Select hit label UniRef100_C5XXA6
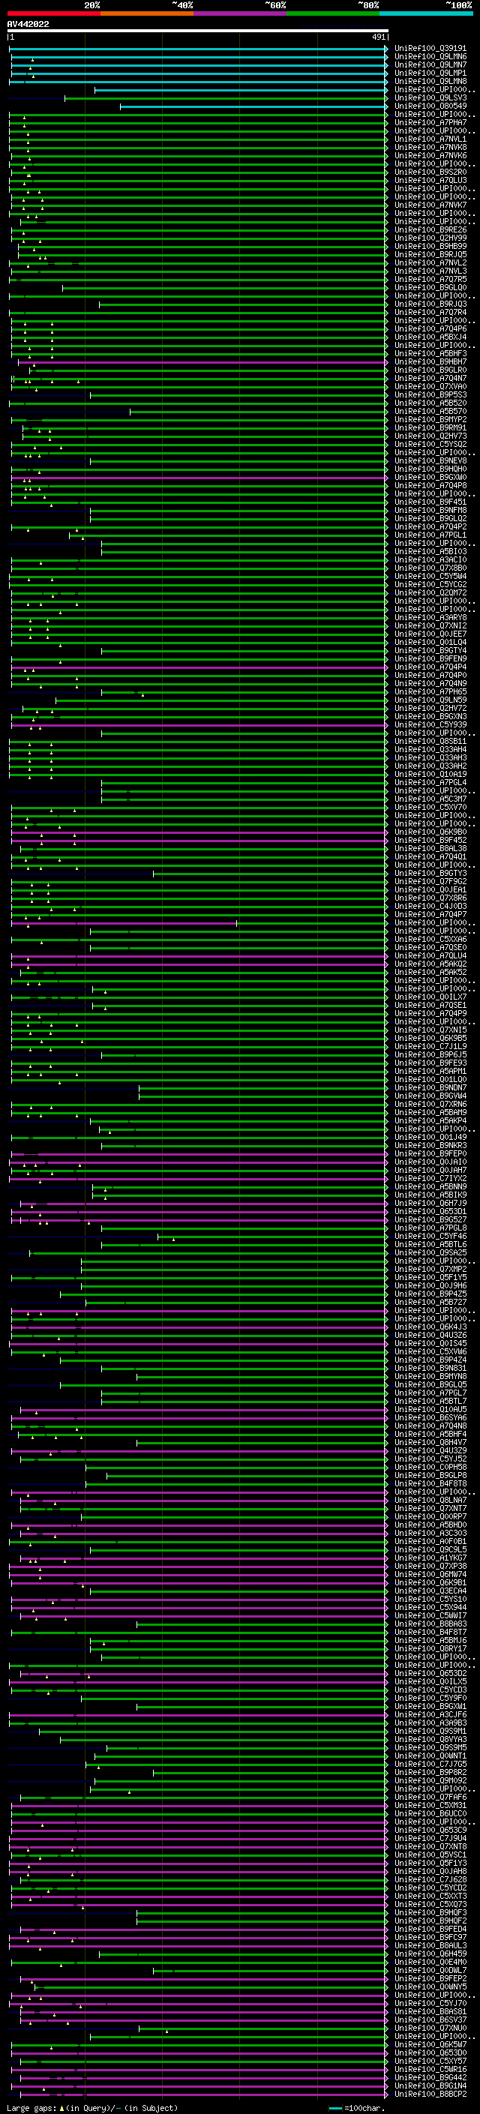The height and width of the screenshot is (2114, 480). pos(430,939)
